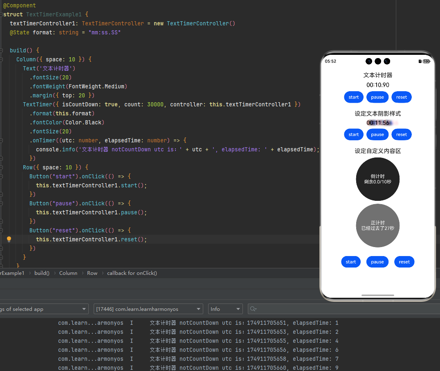Select Column in the breadcrumb bar
Viewport: 440px width, 371px height.
pos(68,273)
